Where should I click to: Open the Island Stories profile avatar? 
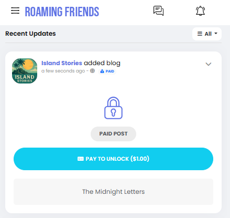tap(25, 71)
